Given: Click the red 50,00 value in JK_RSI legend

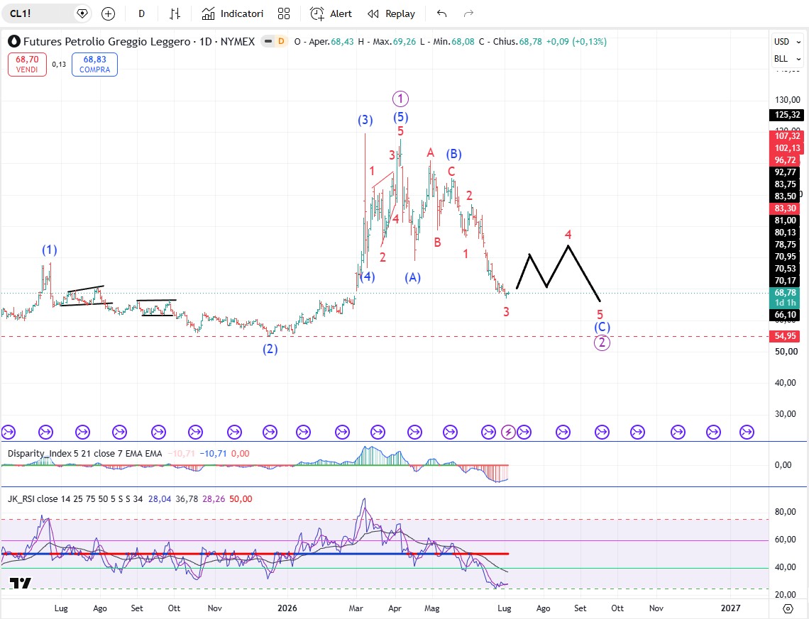Looking at the screenshot, I should [x=241, y=499].
